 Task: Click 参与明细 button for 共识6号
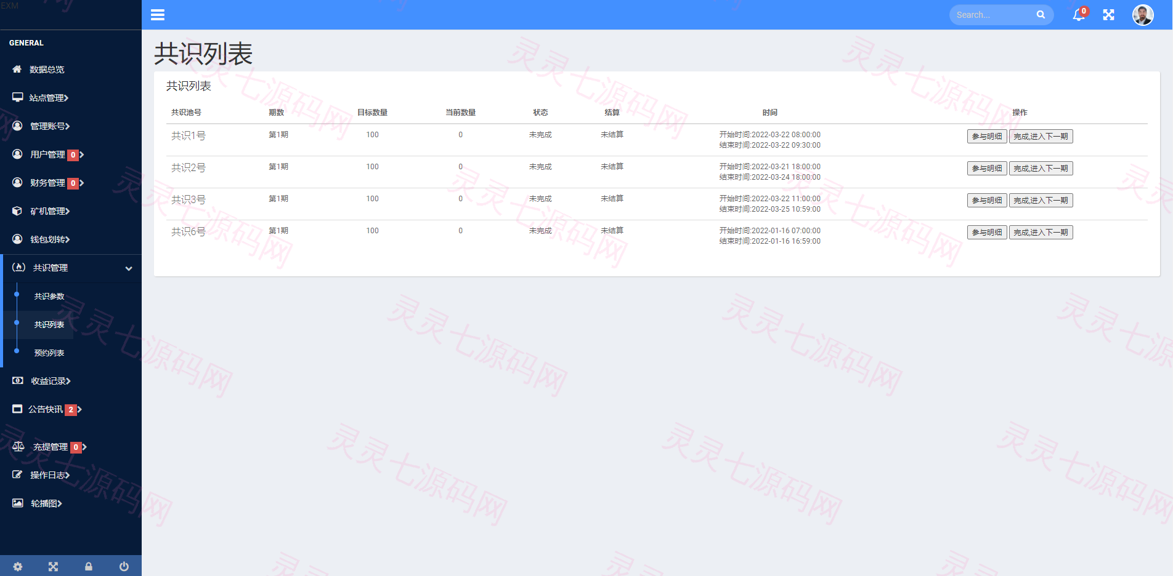987,232
